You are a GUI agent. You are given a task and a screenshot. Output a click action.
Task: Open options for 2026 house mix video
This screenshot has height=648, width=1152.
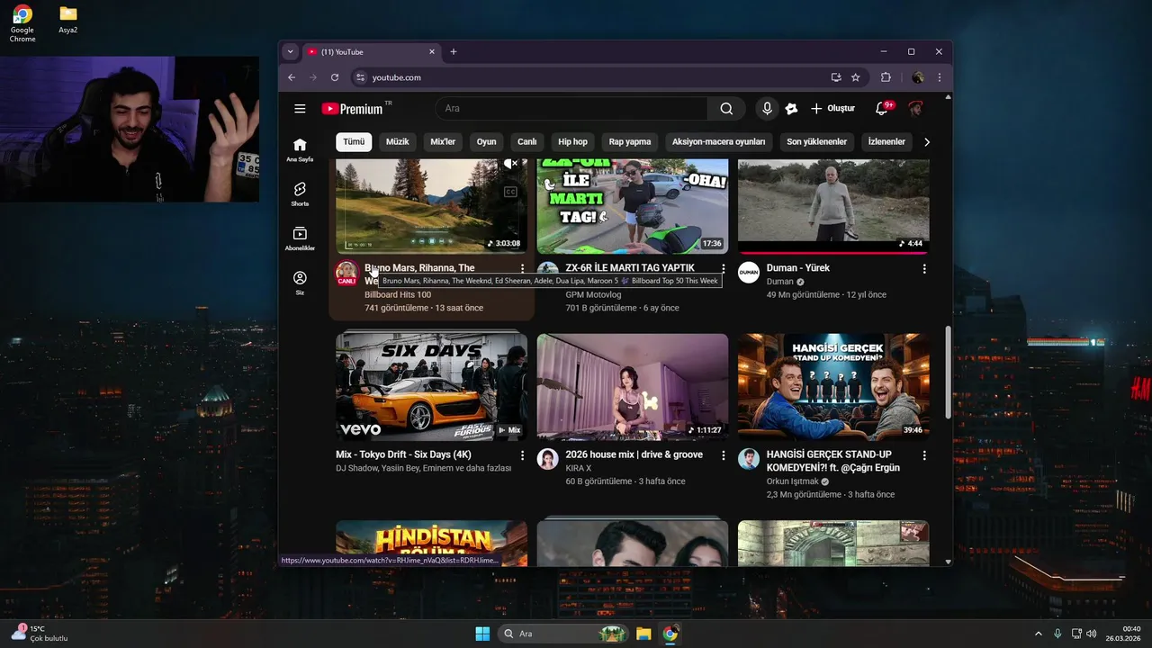pos(723,455)
